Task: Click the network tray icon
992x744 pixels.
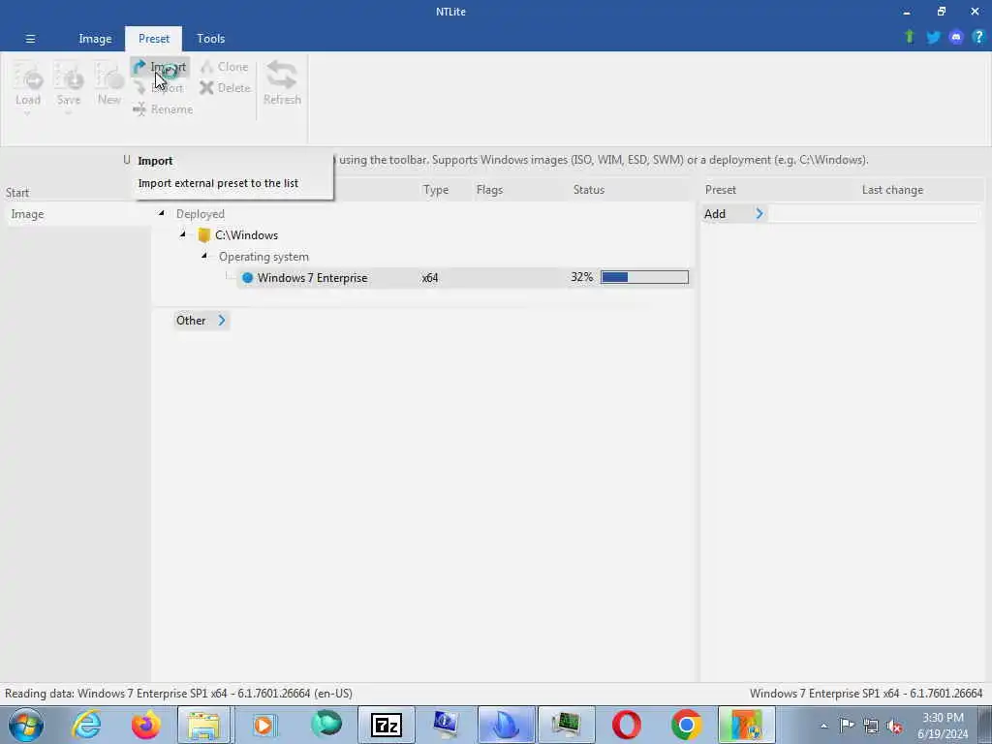Action: [871, 726]
